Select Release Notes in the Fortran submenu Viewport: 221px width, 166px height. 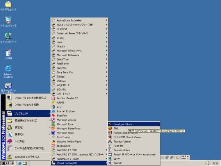(134, 150)
